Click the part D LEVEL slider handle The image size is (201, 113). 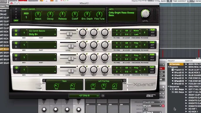71,71
